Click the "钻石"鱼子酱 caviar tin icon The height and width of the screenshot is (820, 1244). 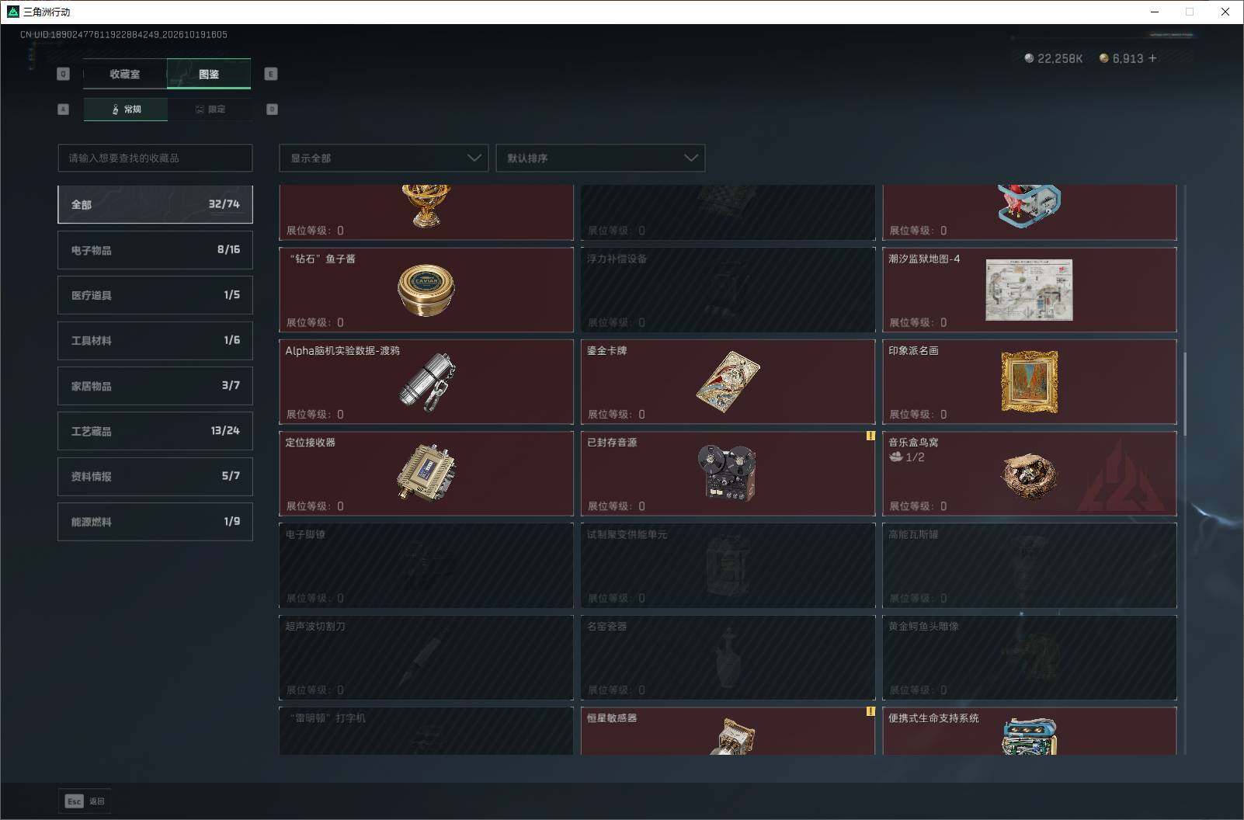click(x=426, y=290)
